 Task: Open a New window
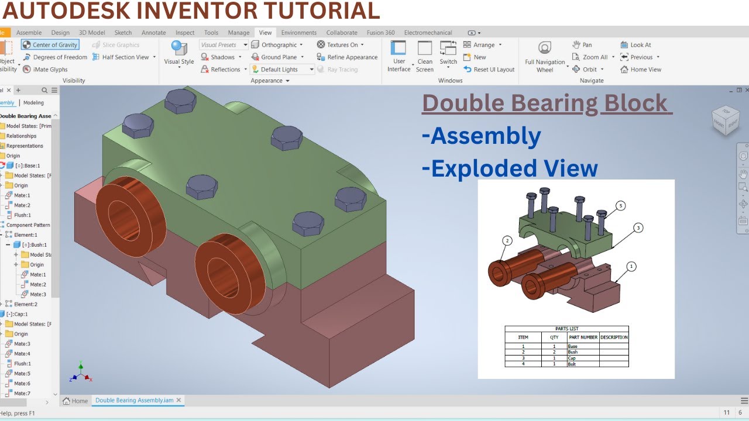click(475, 57)
